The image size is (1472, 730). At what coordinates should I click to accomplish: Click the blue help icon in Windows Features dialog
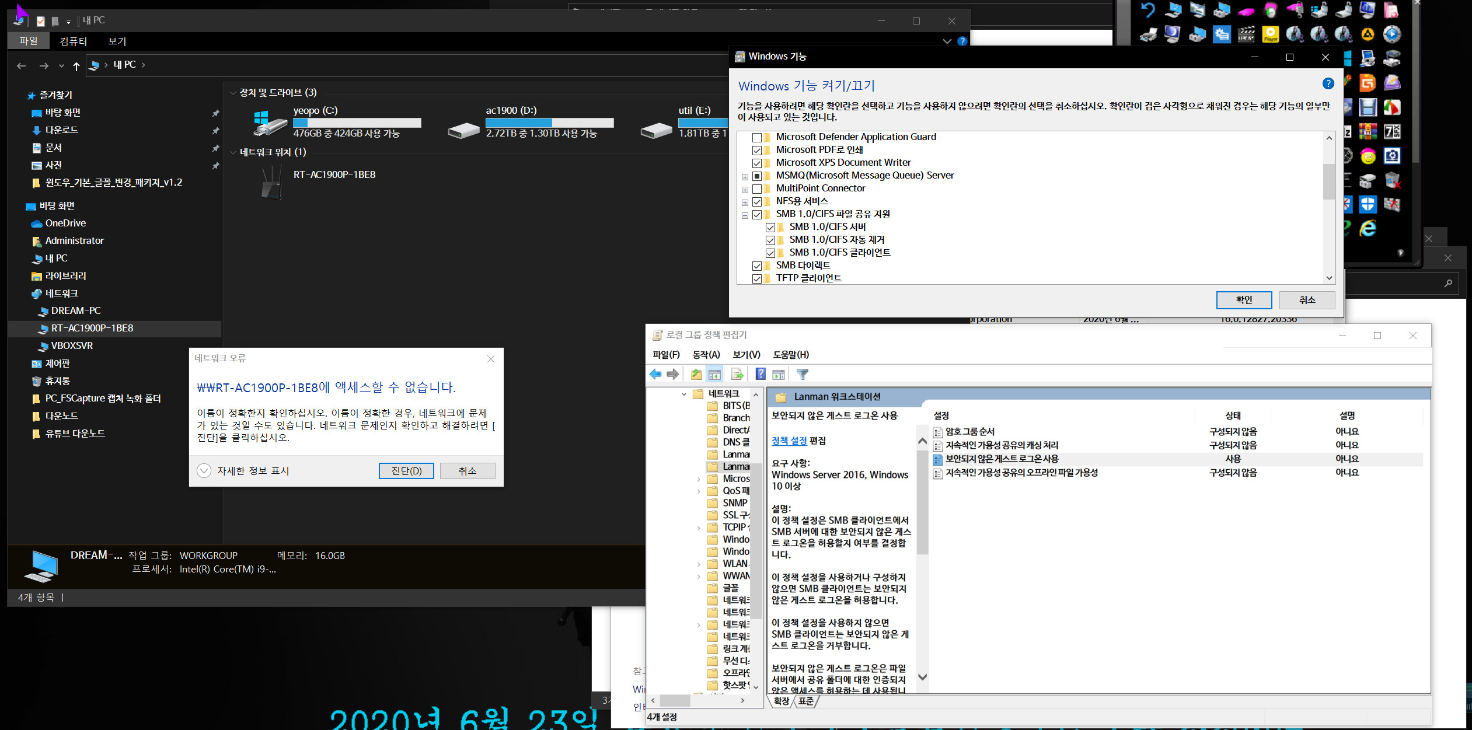click(x=1328, y=83)
